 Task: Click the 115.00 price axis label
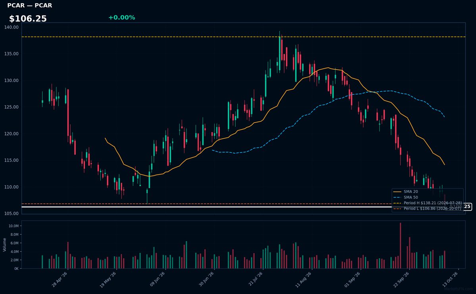click(x=12, y=160)
